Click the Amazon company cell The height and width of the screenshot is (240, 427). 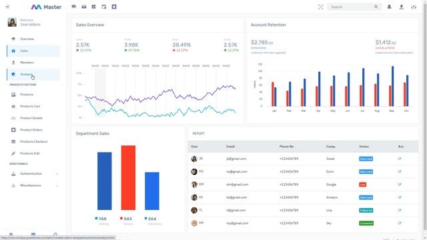point(332,197)
